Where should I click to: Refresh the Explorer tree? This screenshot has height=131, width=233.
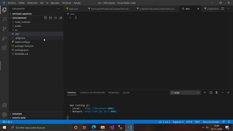point(56,18)
